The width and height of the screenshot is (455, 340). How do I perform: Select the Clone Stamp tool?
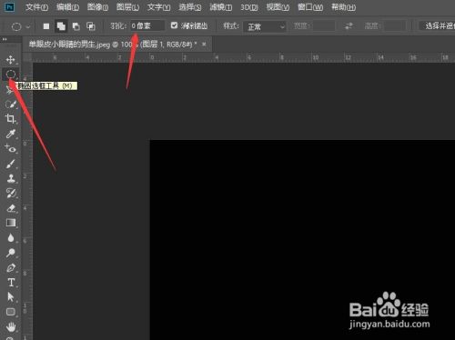pyautogui.click(x=11, y=178)
